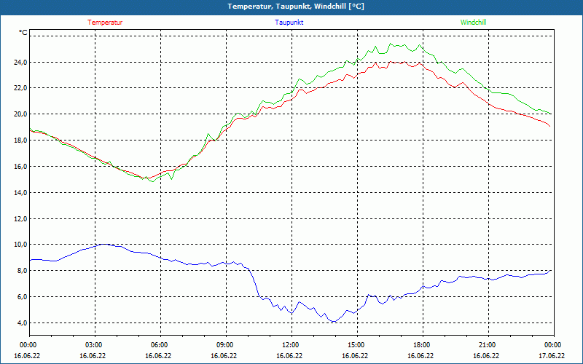Click the 12,0 y-axis value
The height and width of the screenshot is (364, 583).
(x=20, y=219)
